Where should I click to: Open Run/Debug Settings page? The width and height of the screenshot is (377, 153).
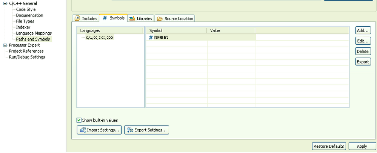pos(27,57)
